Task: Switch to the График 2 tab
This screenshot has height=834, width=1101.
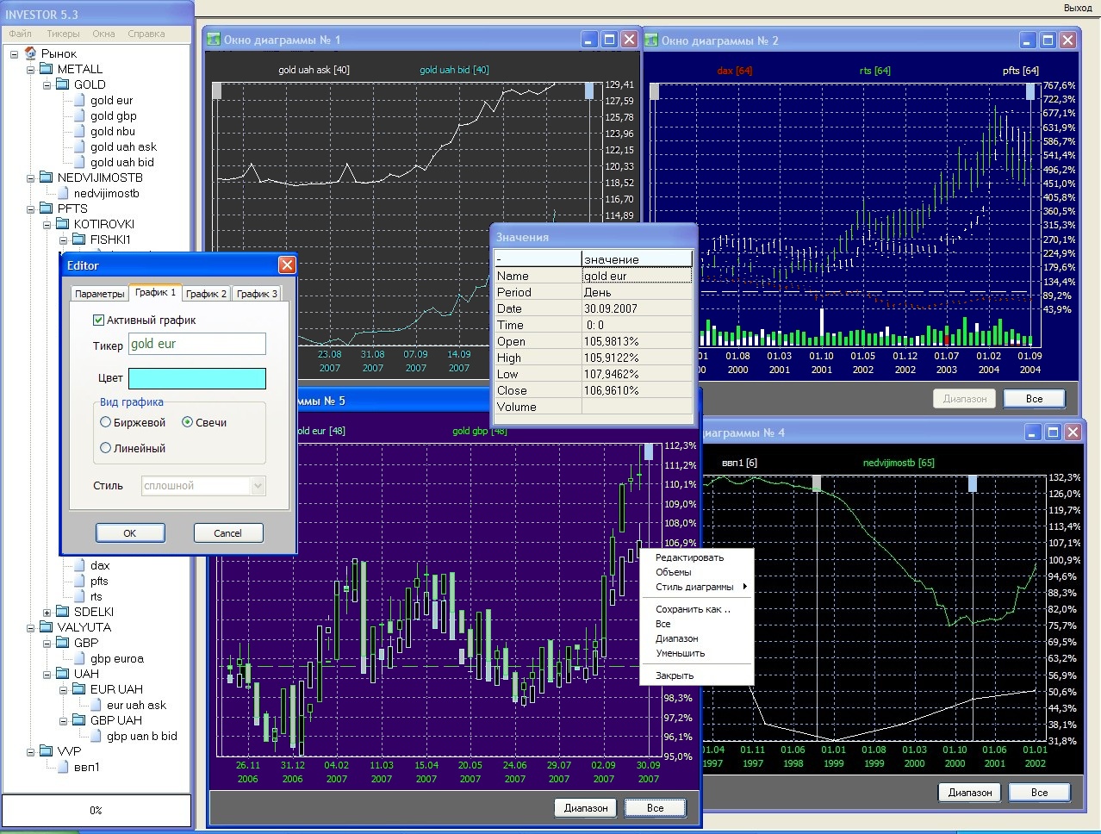Action: [x=206, y=294]
